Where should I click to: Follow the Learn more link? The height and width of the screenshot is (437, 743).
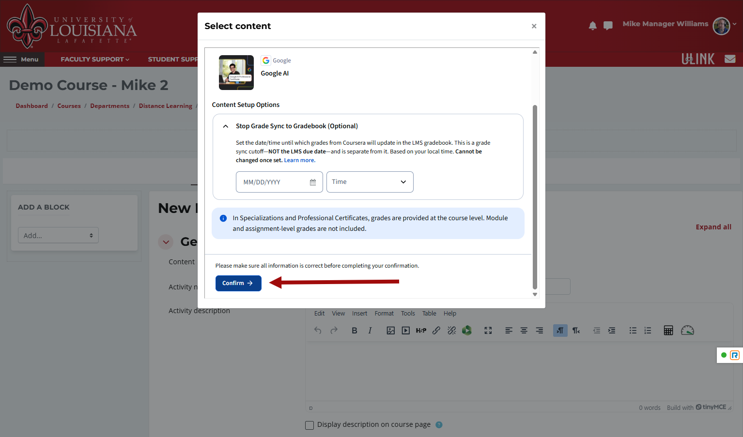(299, 160)
